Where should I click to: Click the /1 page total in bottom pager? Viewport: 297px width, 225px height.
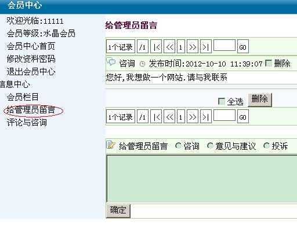(x=143, y=116)
